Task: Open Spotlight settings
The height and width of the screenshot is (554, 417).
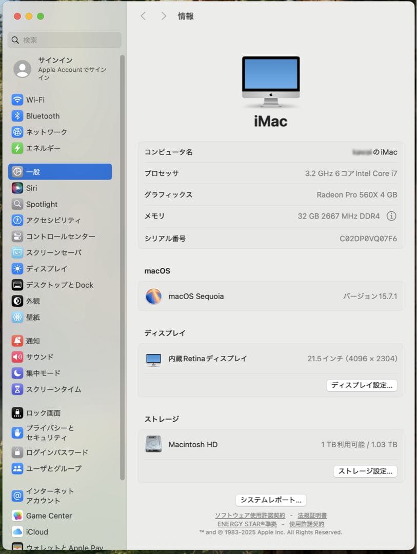Action: coord(41,204)
